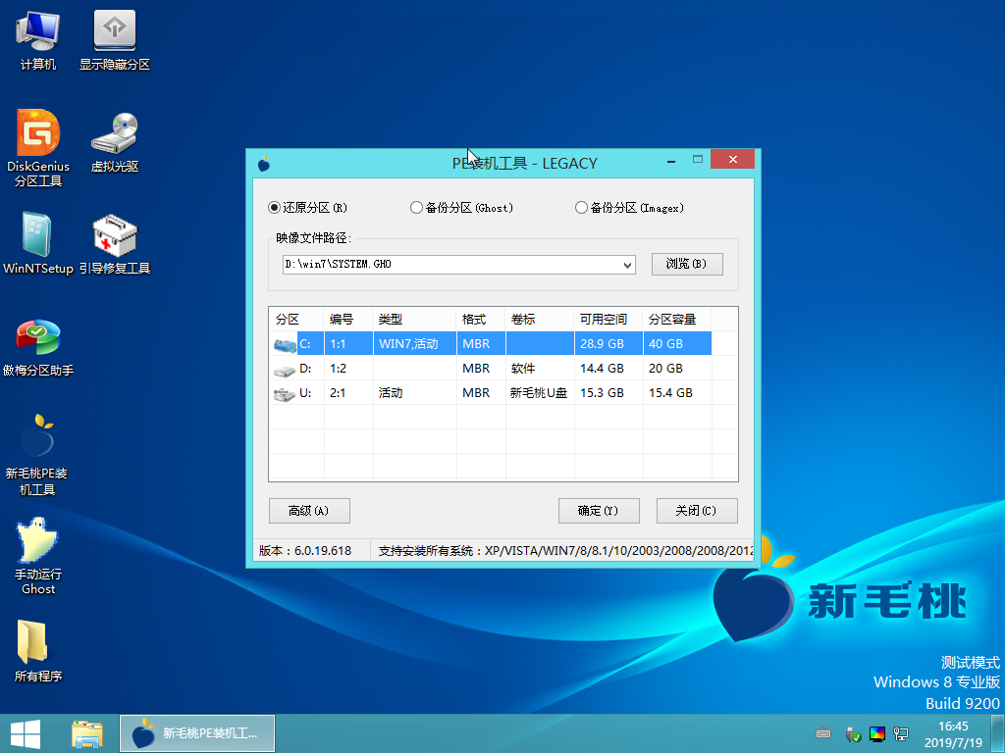This screenshot has height=753, width=1005.
Task: Launch 傲梅分区助手 icon
Action: pyautogui.click(x=38, y=346)
